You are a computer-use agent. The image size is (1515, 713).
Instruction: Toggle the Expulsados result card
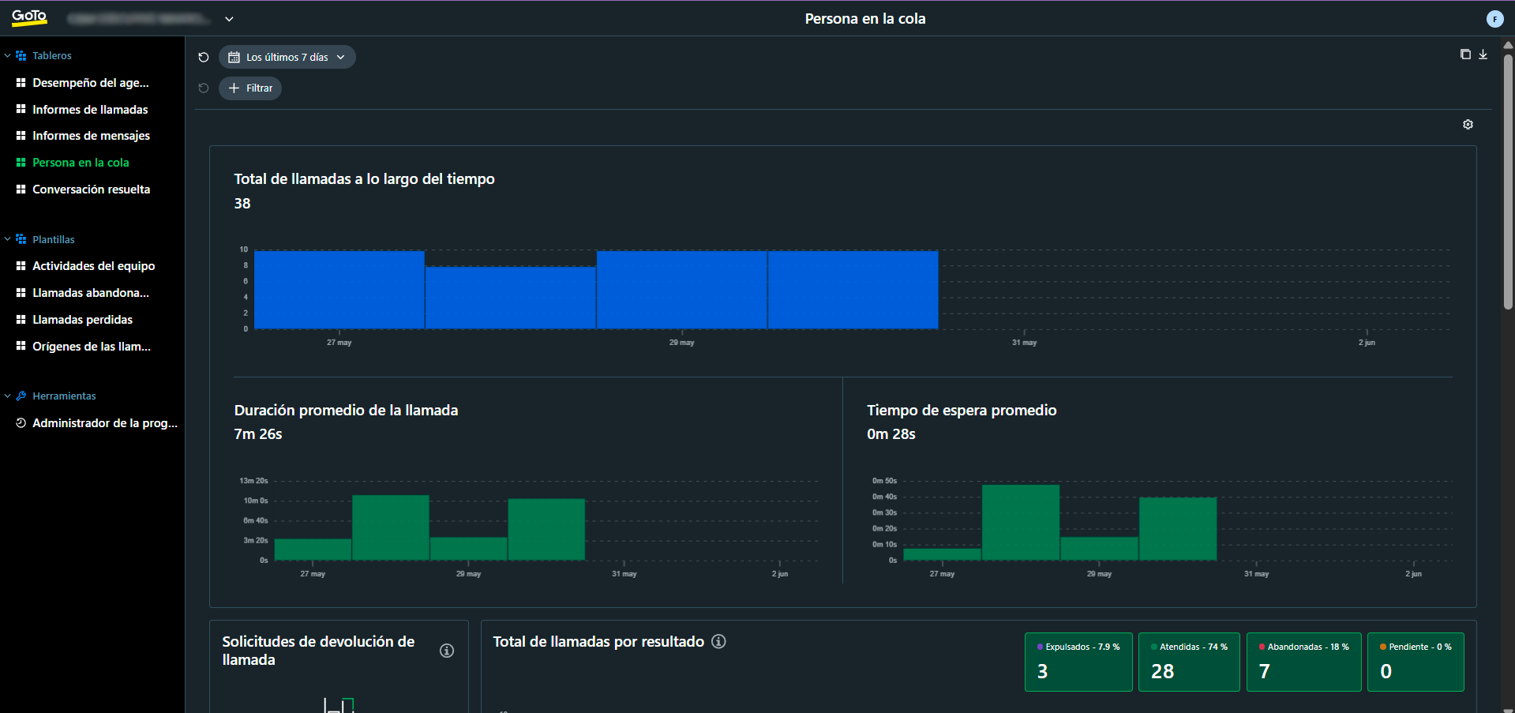(x=1078, y=662)
